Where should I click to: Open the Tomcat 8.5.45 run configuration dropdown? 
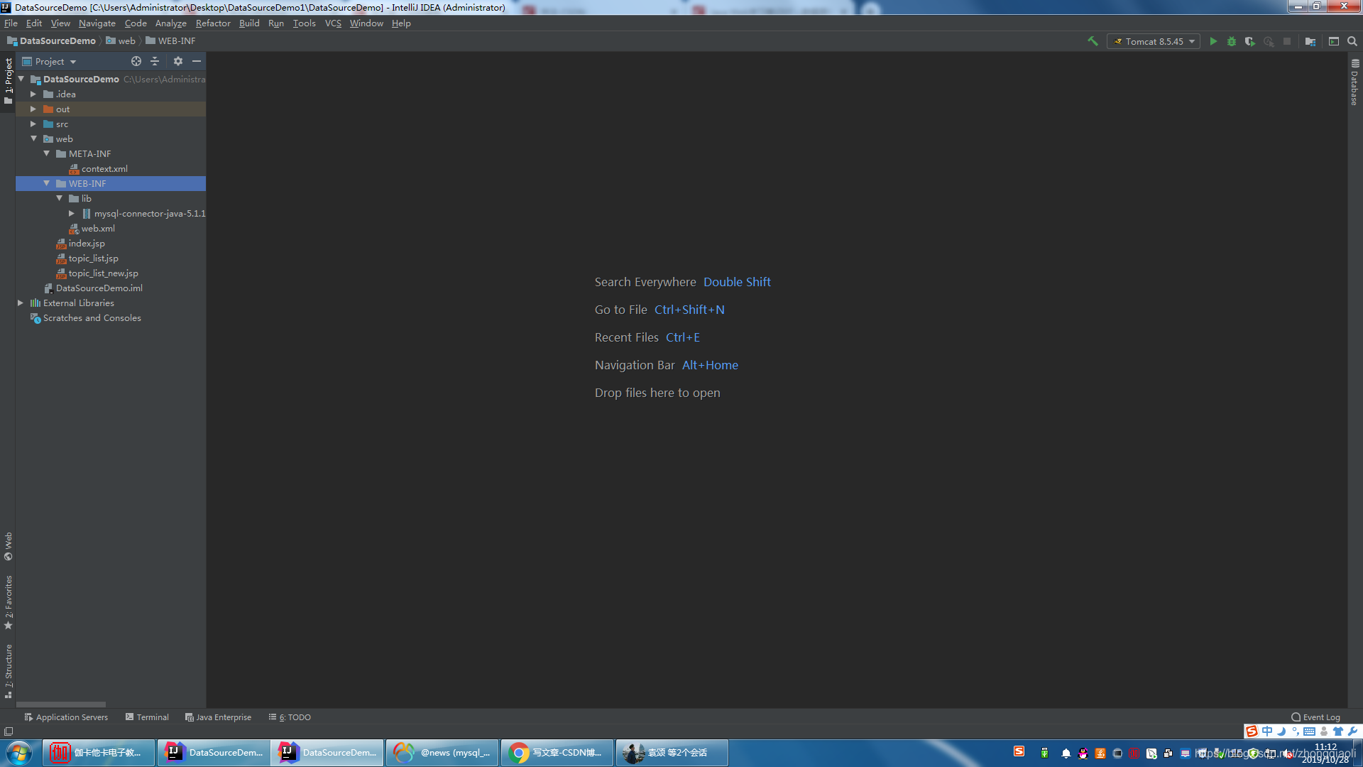pos(1154,41)
